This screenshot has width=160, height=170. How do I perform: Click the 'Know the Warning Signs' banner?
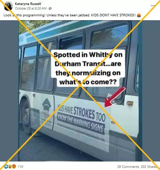[81, 123]
